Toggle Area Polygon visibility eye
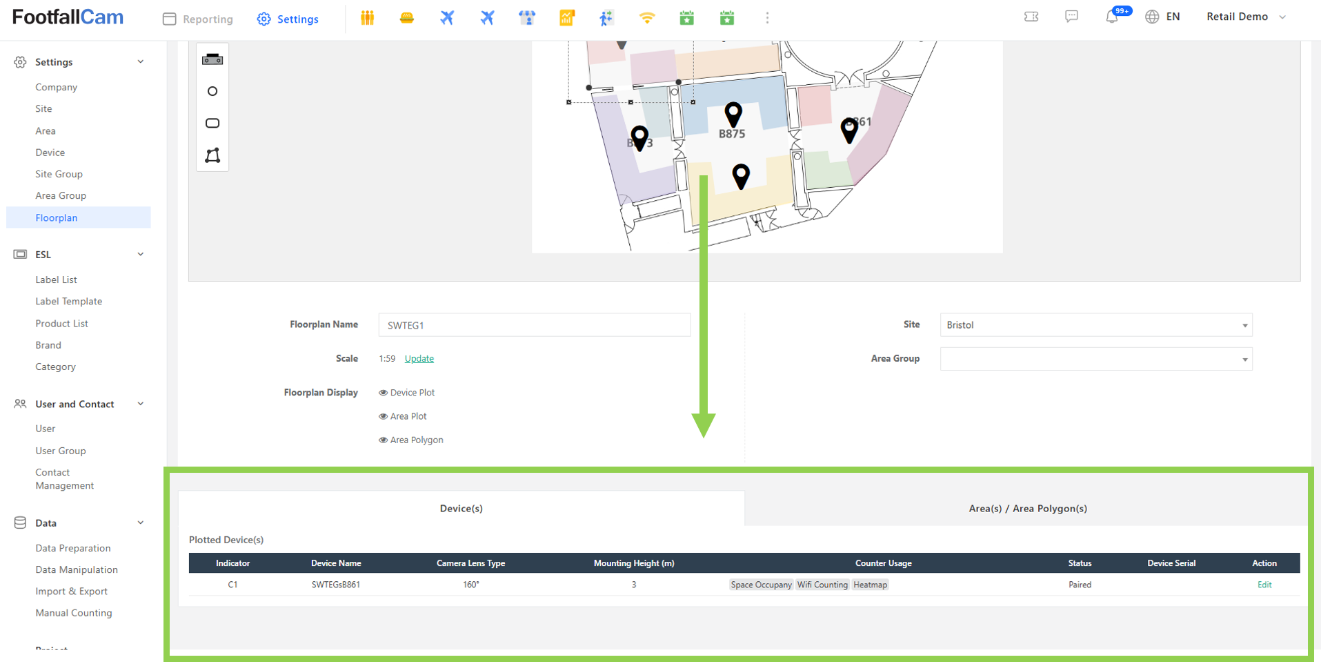 [383, 440]
